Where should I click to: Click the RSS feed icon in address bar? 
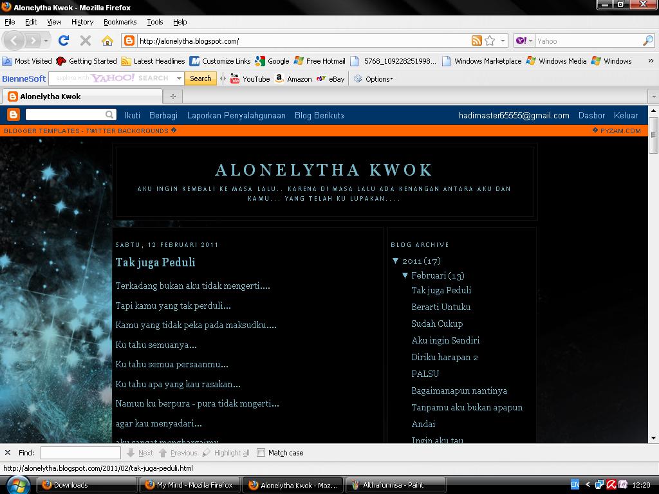point(477,41)
